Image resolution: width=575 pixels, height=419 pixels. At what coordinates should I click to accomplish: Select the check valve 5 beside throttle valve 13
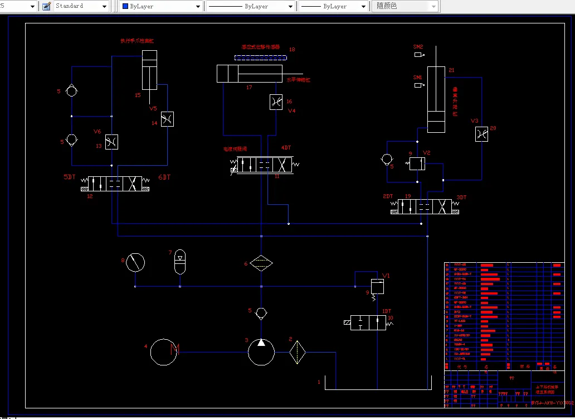click(71, 139)
